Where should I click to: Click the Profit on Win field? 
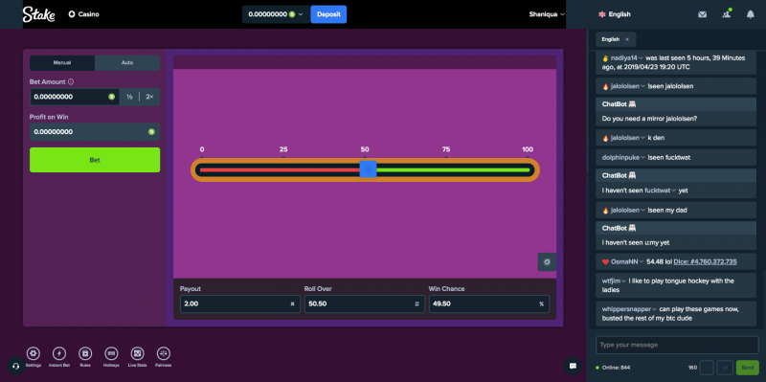[95, 132]
